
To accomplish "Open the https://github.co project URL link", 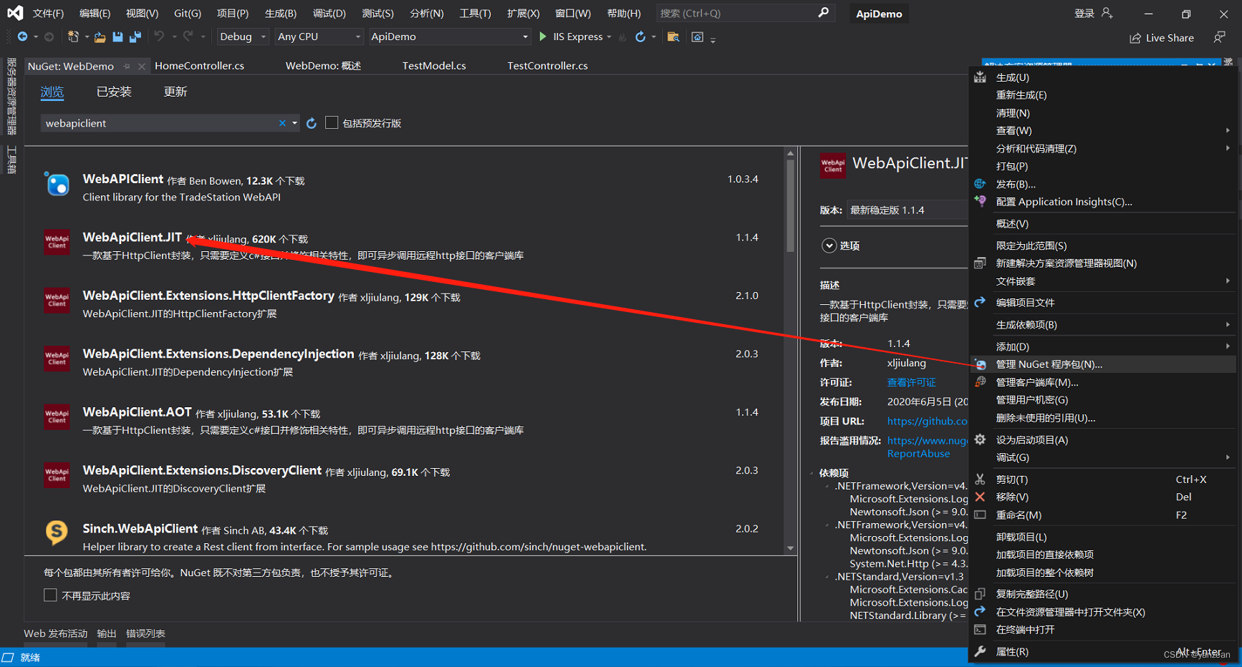I will tap(928, 421).
